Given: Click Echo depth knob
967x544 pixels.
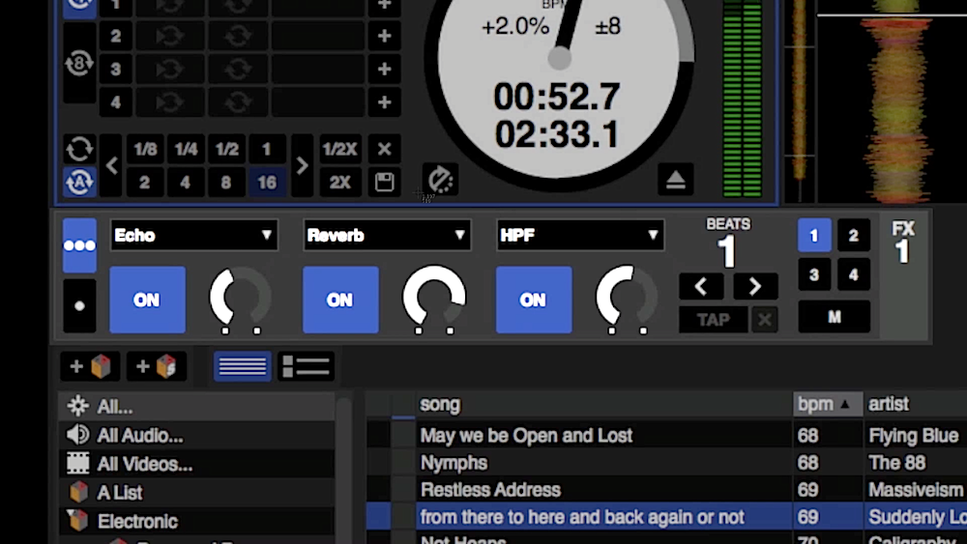Looking at the screenshot, I should pos(241,297).
